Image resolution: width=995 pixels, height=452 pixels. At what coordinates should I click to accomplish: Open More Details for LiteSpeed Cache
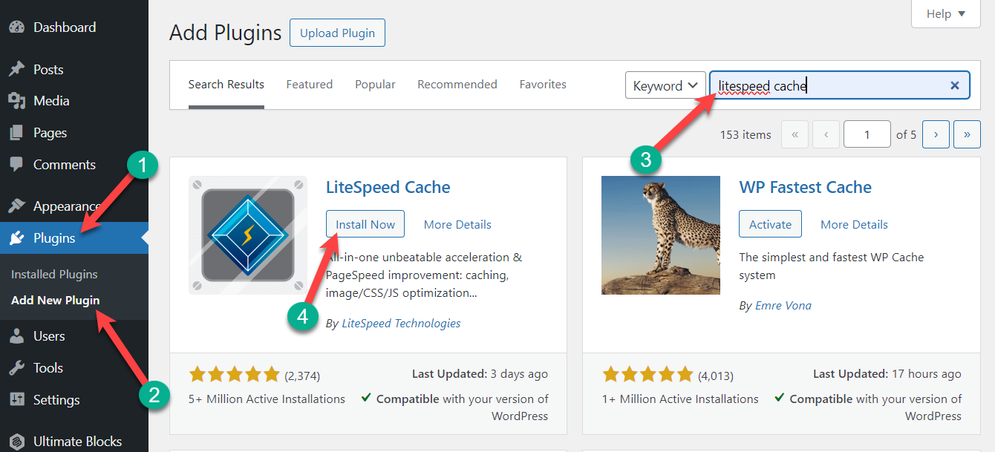click(457, 223)
